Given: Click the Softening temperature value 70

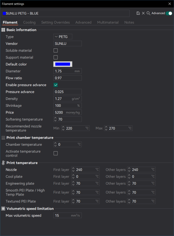Looking at the screenshot, I should pyautogui.click(x=60, y=119).
